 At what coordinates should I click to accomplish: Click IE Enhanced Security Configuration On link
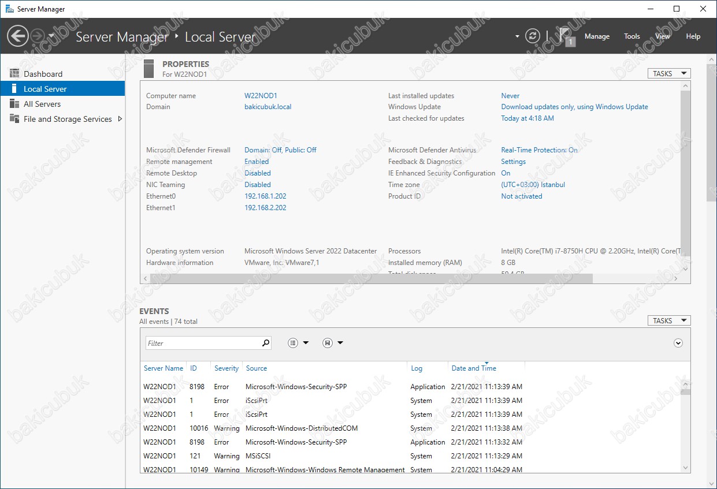(506, 173)
